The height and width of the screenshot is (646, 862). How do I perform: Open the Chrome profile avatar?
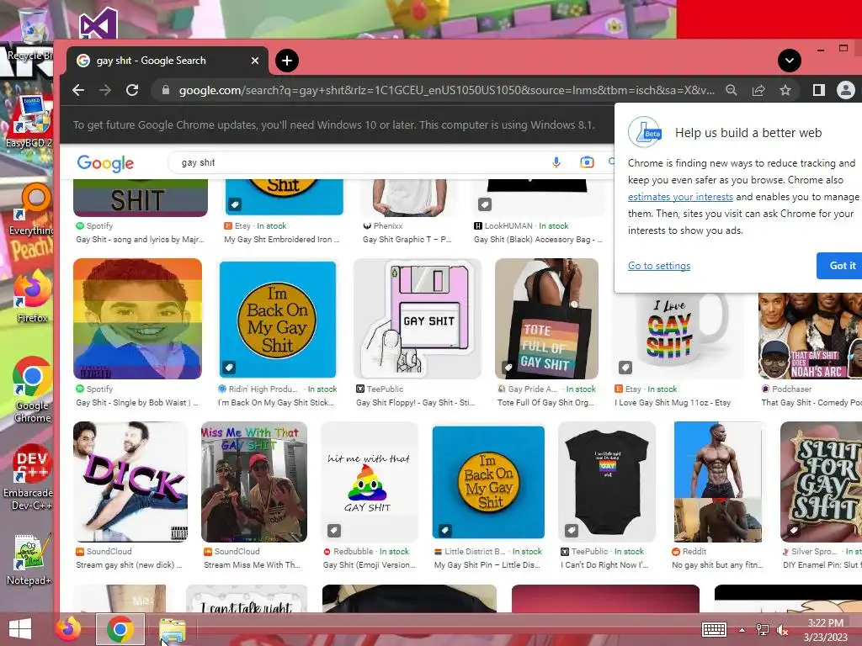click(845, 90)
